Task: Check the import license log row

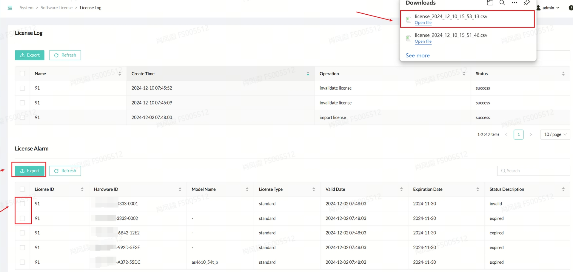Action: click(x=22, y=117)
